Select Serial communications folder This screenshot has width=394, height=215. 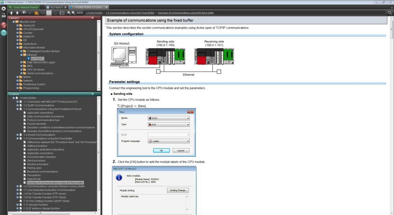[40, 74]
